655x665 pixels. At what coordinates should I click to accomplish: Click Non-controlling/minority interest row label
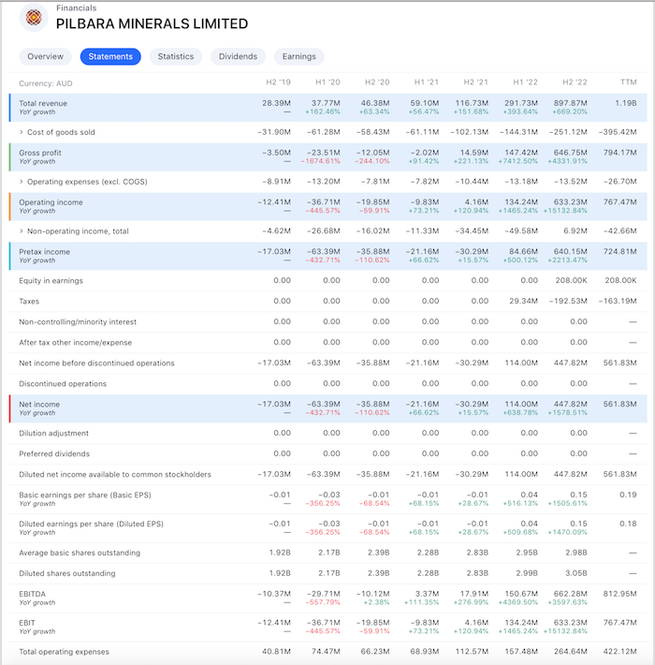(x=78, y=322)
